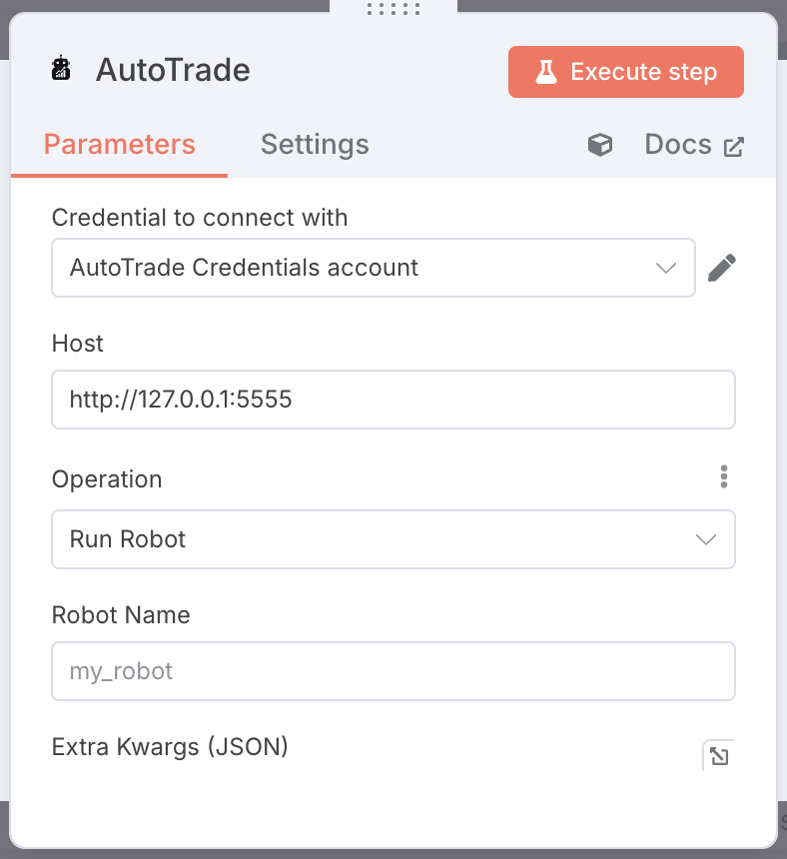
Task: Grab the dotted drag handle at panel top
Action: [x=393, y=9]
